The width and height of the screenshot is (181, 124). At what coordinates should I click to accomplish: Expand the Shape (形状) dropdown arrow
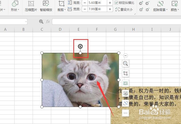[x=19, y=10]
